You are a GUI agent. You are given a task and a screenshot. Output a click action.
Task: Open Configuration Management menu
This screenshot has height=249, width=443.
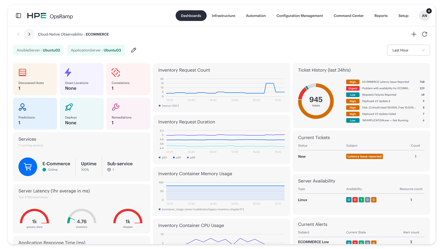(x=300, y=16)
